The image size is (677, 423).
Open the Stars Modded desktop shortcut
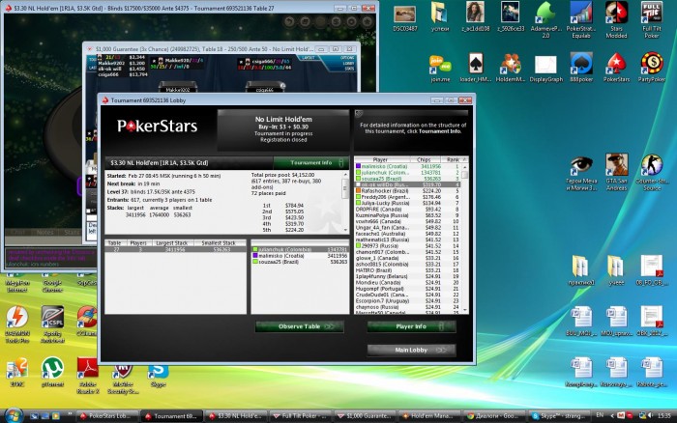[616, 20]
